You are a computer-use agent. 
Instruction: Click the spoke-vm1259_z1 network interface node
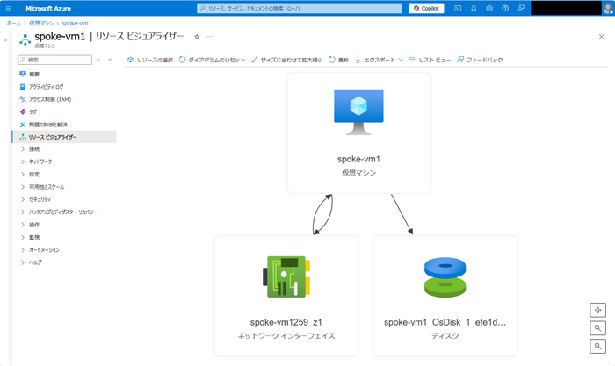coord(286,295)
